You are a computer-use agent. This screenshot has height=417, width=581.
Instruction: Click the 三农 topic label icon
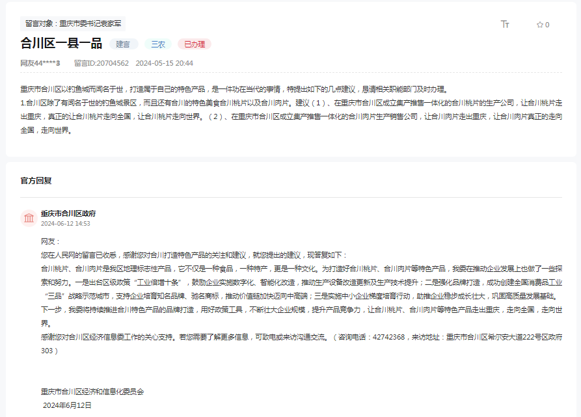tap(158, 44)
